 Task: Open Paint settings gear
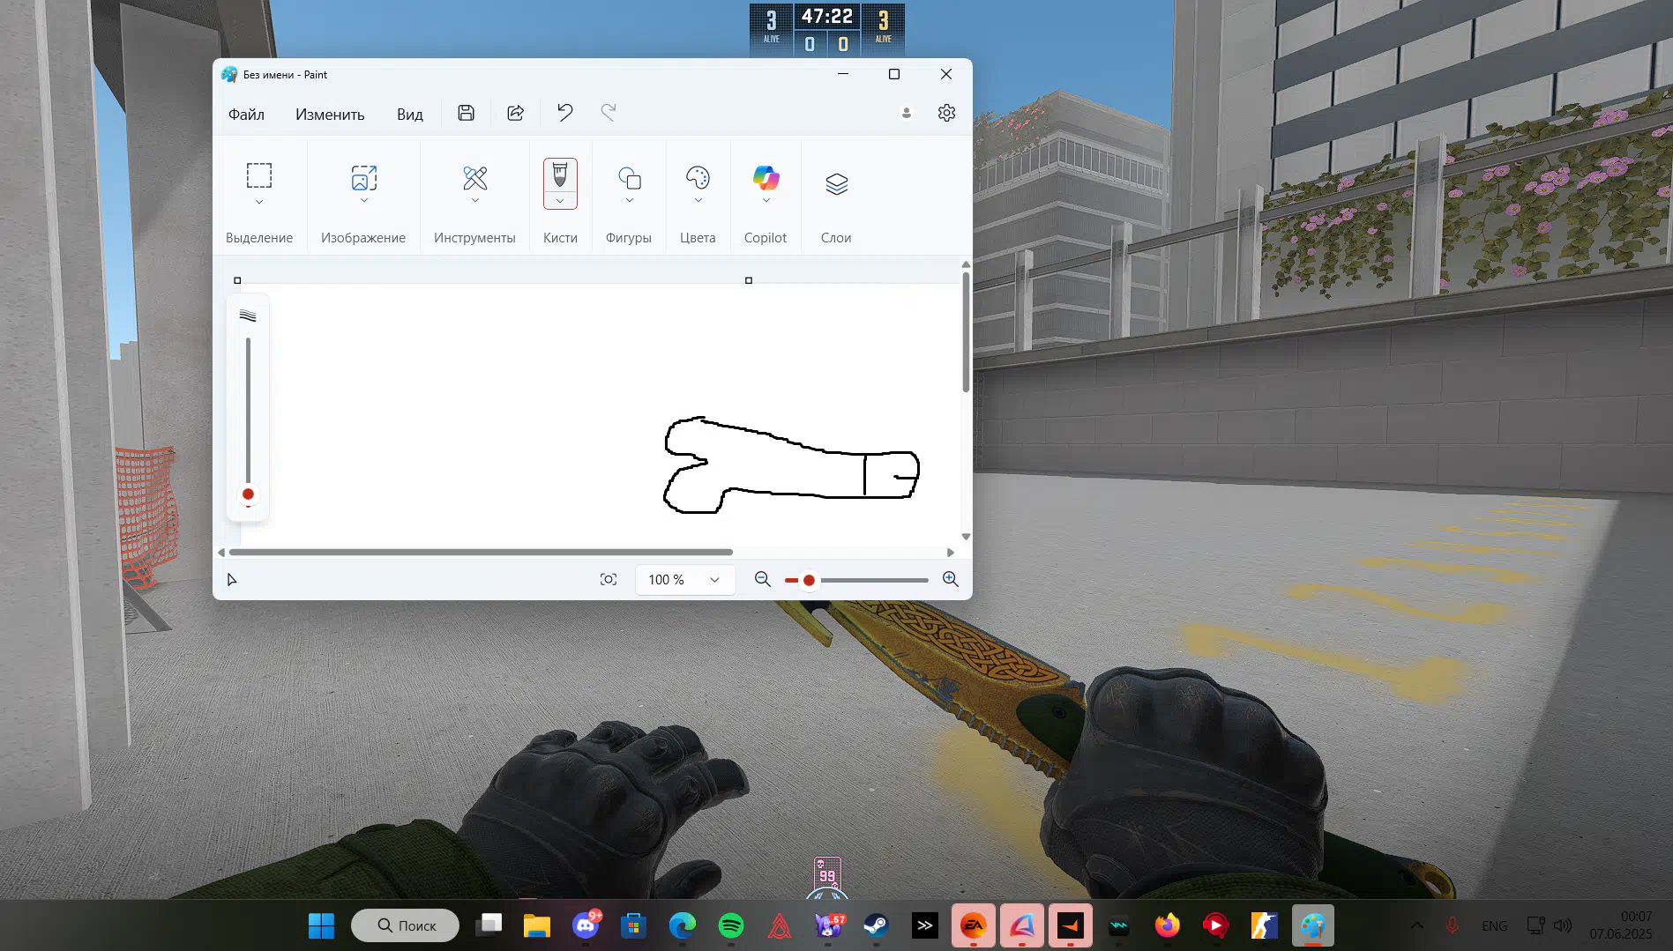946,113
